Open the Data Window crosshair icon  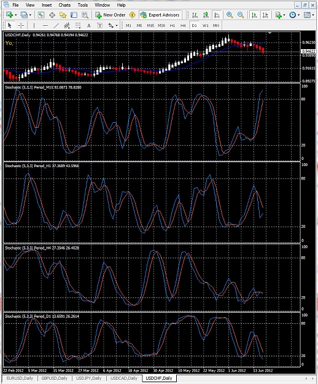coord(52,15)
